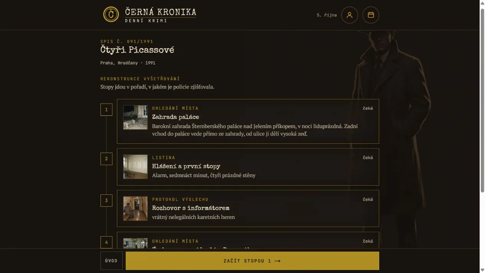
Task: Click 'čeká' status on Rozhovor s informátorem card
Action: click(x=368, y=199)
